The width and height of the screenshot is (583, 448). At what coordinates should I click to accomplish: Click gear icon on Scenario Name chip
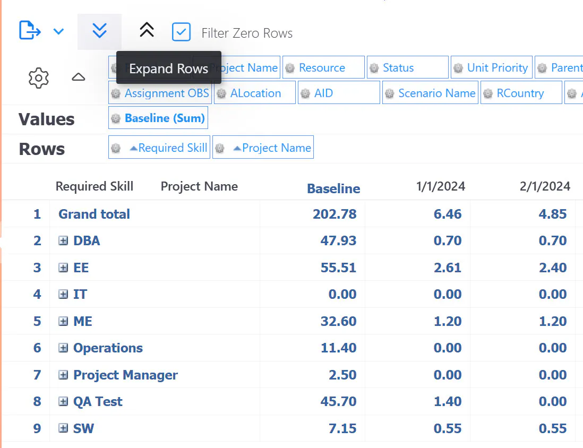click(x=389, y=93)
